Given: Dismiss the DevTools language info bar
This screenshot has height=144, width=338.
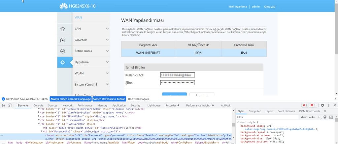Looking at the screenshot, I should (x=335, y=99).
